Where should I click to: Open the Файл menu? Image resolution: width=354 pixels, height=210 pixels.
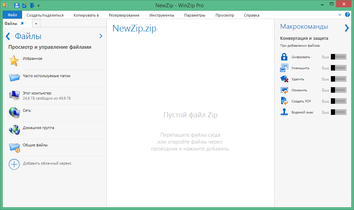point(12,15)
